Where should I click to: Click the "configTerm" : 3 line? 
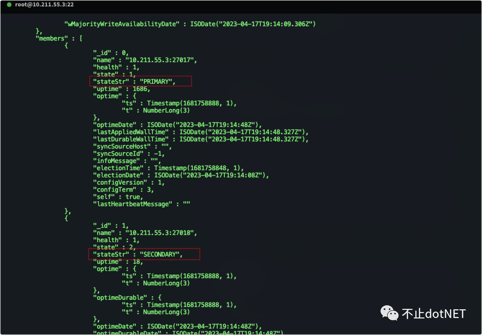point(123,190)
